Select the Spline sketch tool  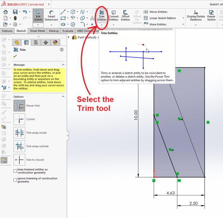click(83, 12)
